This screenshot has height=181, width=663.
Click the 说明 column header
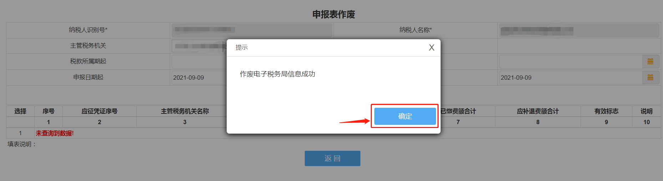tap(646, 111)
